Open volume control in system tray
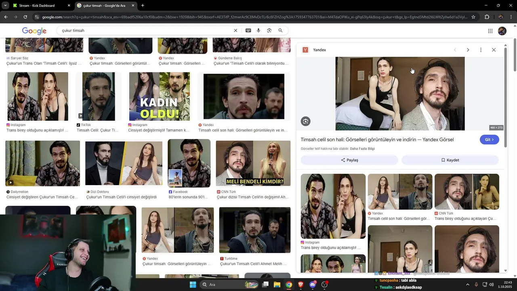Screen dimensions: 517x291 point(491,285)
